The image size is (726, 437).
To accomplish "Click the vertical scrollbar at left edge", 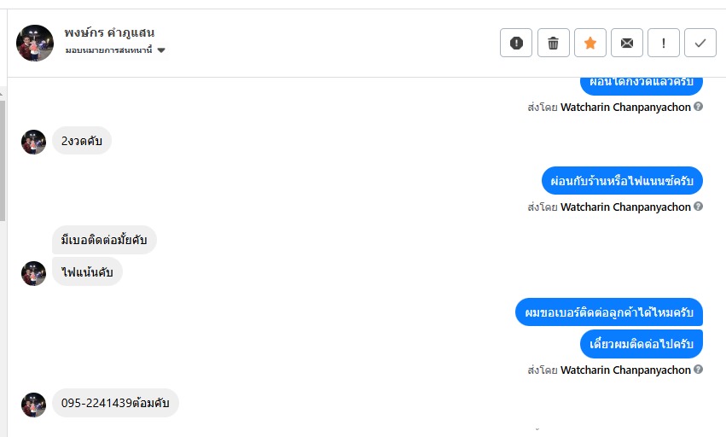I will click(3, 154).
